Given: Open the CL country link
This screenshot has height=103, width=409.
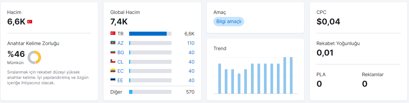Looking at the screenshot, I should click(x=120, y=62).
